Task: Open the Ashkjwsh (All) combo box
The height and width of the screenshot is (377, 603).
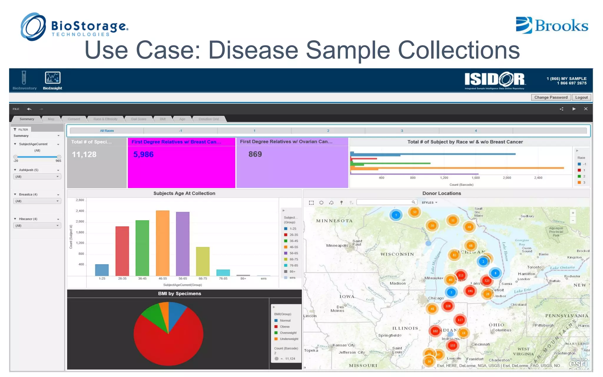Action: 37,177
